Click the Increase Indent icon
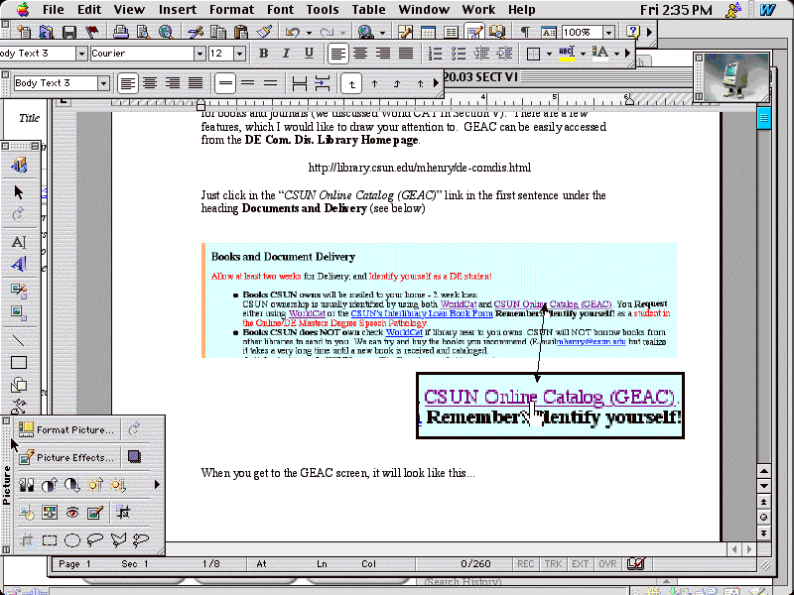794x595 pixels. click(x=504, y=54)
